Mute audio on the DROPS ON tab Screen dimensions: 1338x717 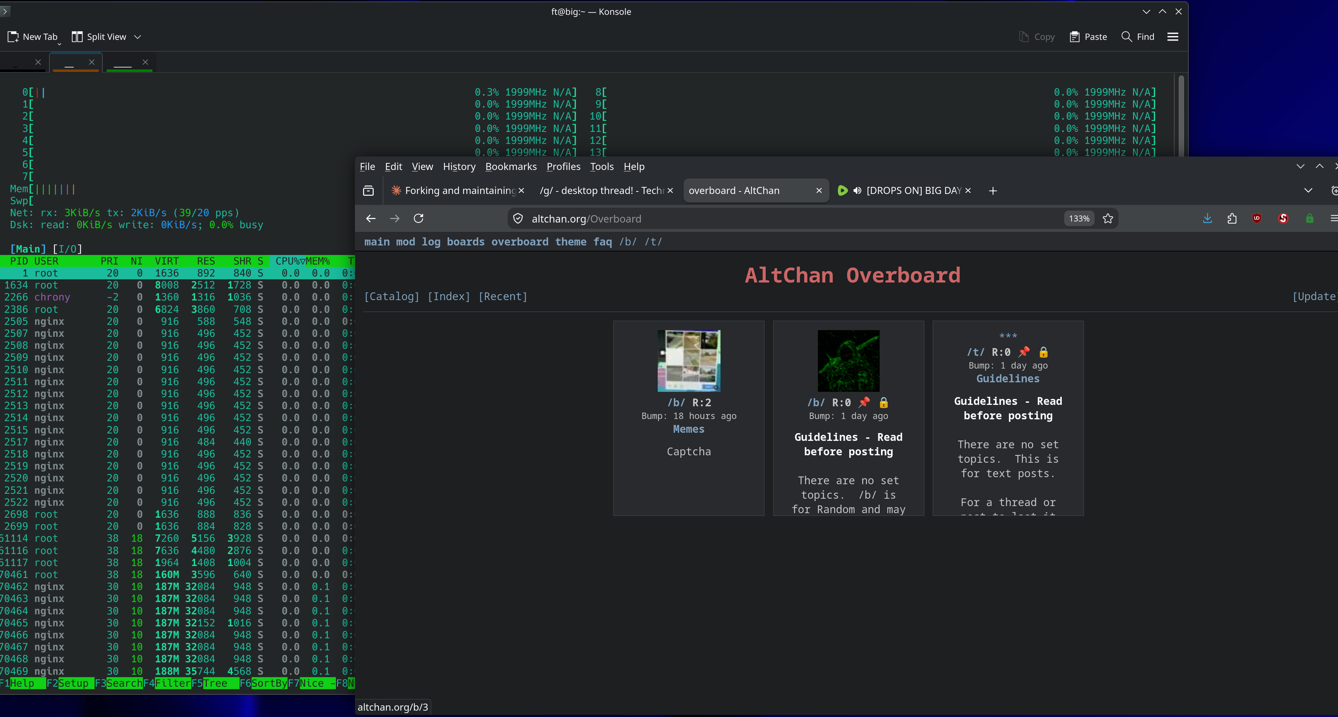tap(857, 190)
